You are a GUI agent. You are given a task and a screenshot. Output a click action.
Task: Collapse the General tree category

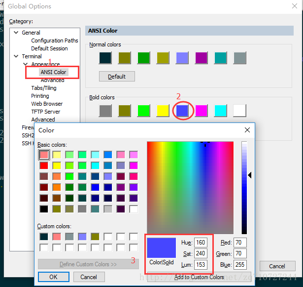tap(16, 33)
